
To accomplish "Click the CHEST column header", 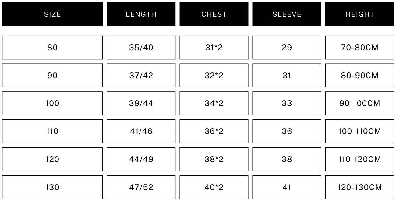I will pyautogui.click(x=214, y=14).
